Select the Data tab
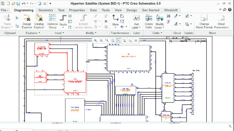234x131 pixels. (93, 10)
